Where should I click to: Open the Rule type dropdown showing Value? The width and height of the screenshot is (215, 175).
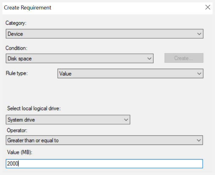coord(131,73)
